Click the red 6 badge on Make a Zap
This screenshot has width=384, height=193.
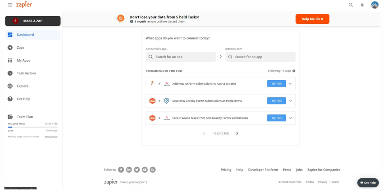(x=15, y=21)
